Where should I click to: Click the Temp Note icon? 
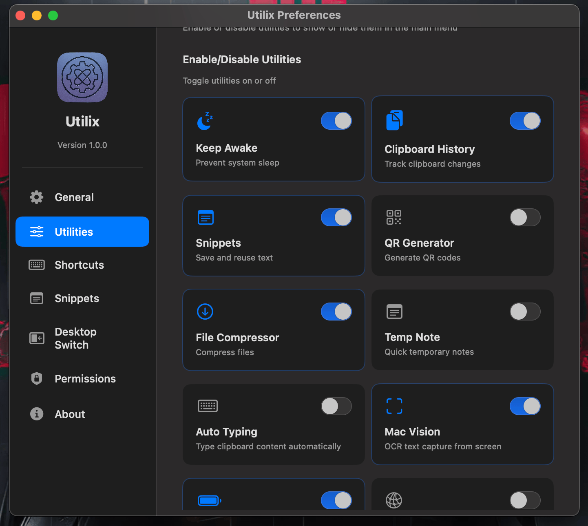tap(394, 312)
